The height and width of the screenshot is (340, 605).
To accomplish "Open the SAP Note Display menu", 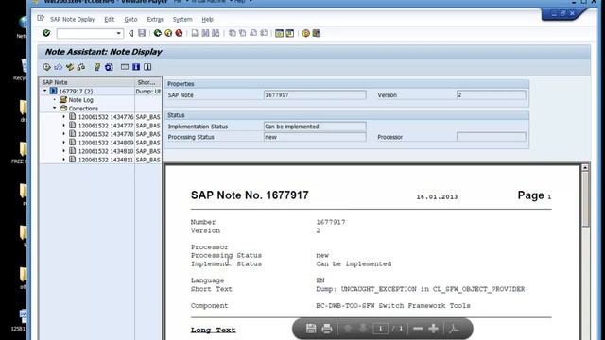I will (72, 19).
